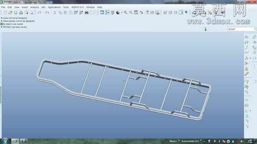Create a new file from toolbar

(5, 13)
